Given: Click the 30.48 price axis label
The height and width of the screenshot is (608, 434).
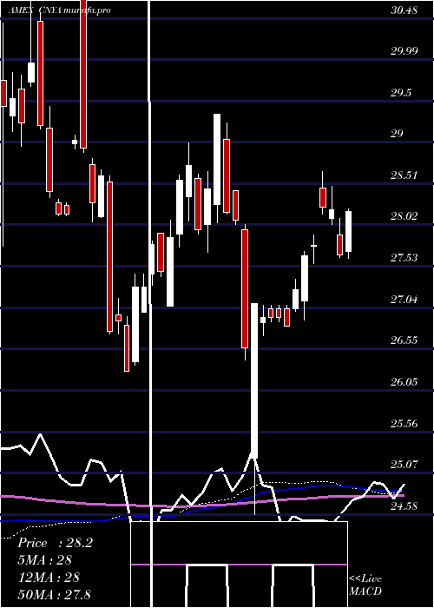Looking at the screenshot, I should point(404,10).
